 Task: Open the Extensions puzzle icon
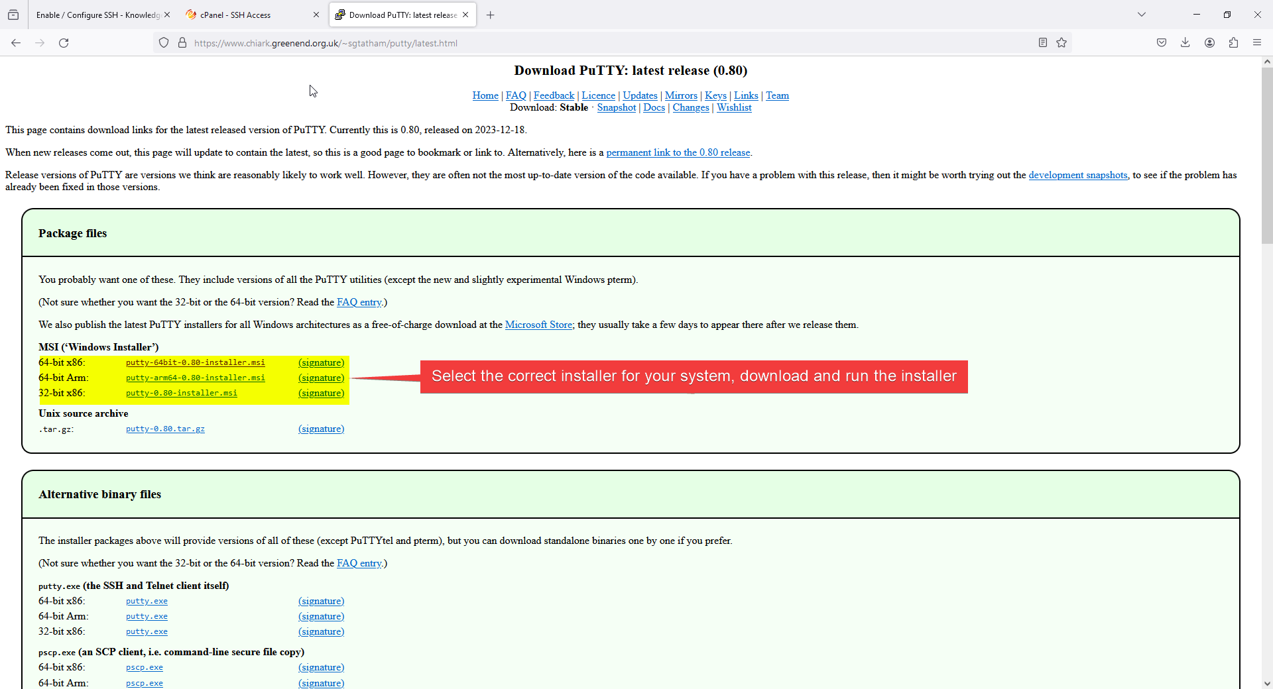pos(1233,43)
